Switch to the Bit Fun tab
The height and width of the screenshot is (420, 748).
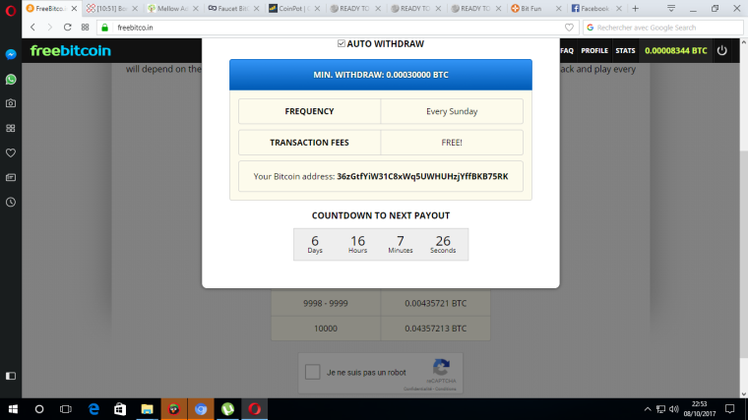coord(538,9)
